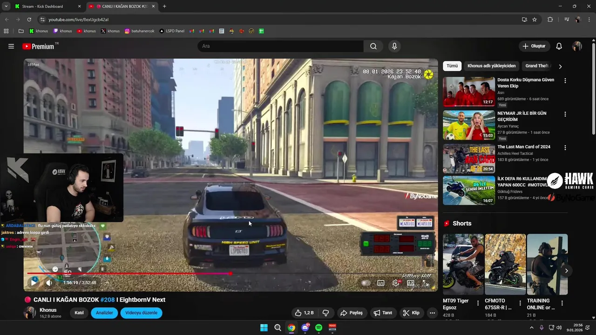Like the video with thumbs up
Viewport: 596px width, 335px height.
point(305,313)
